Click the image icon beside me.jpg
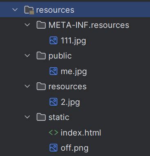 click(53, 71)
